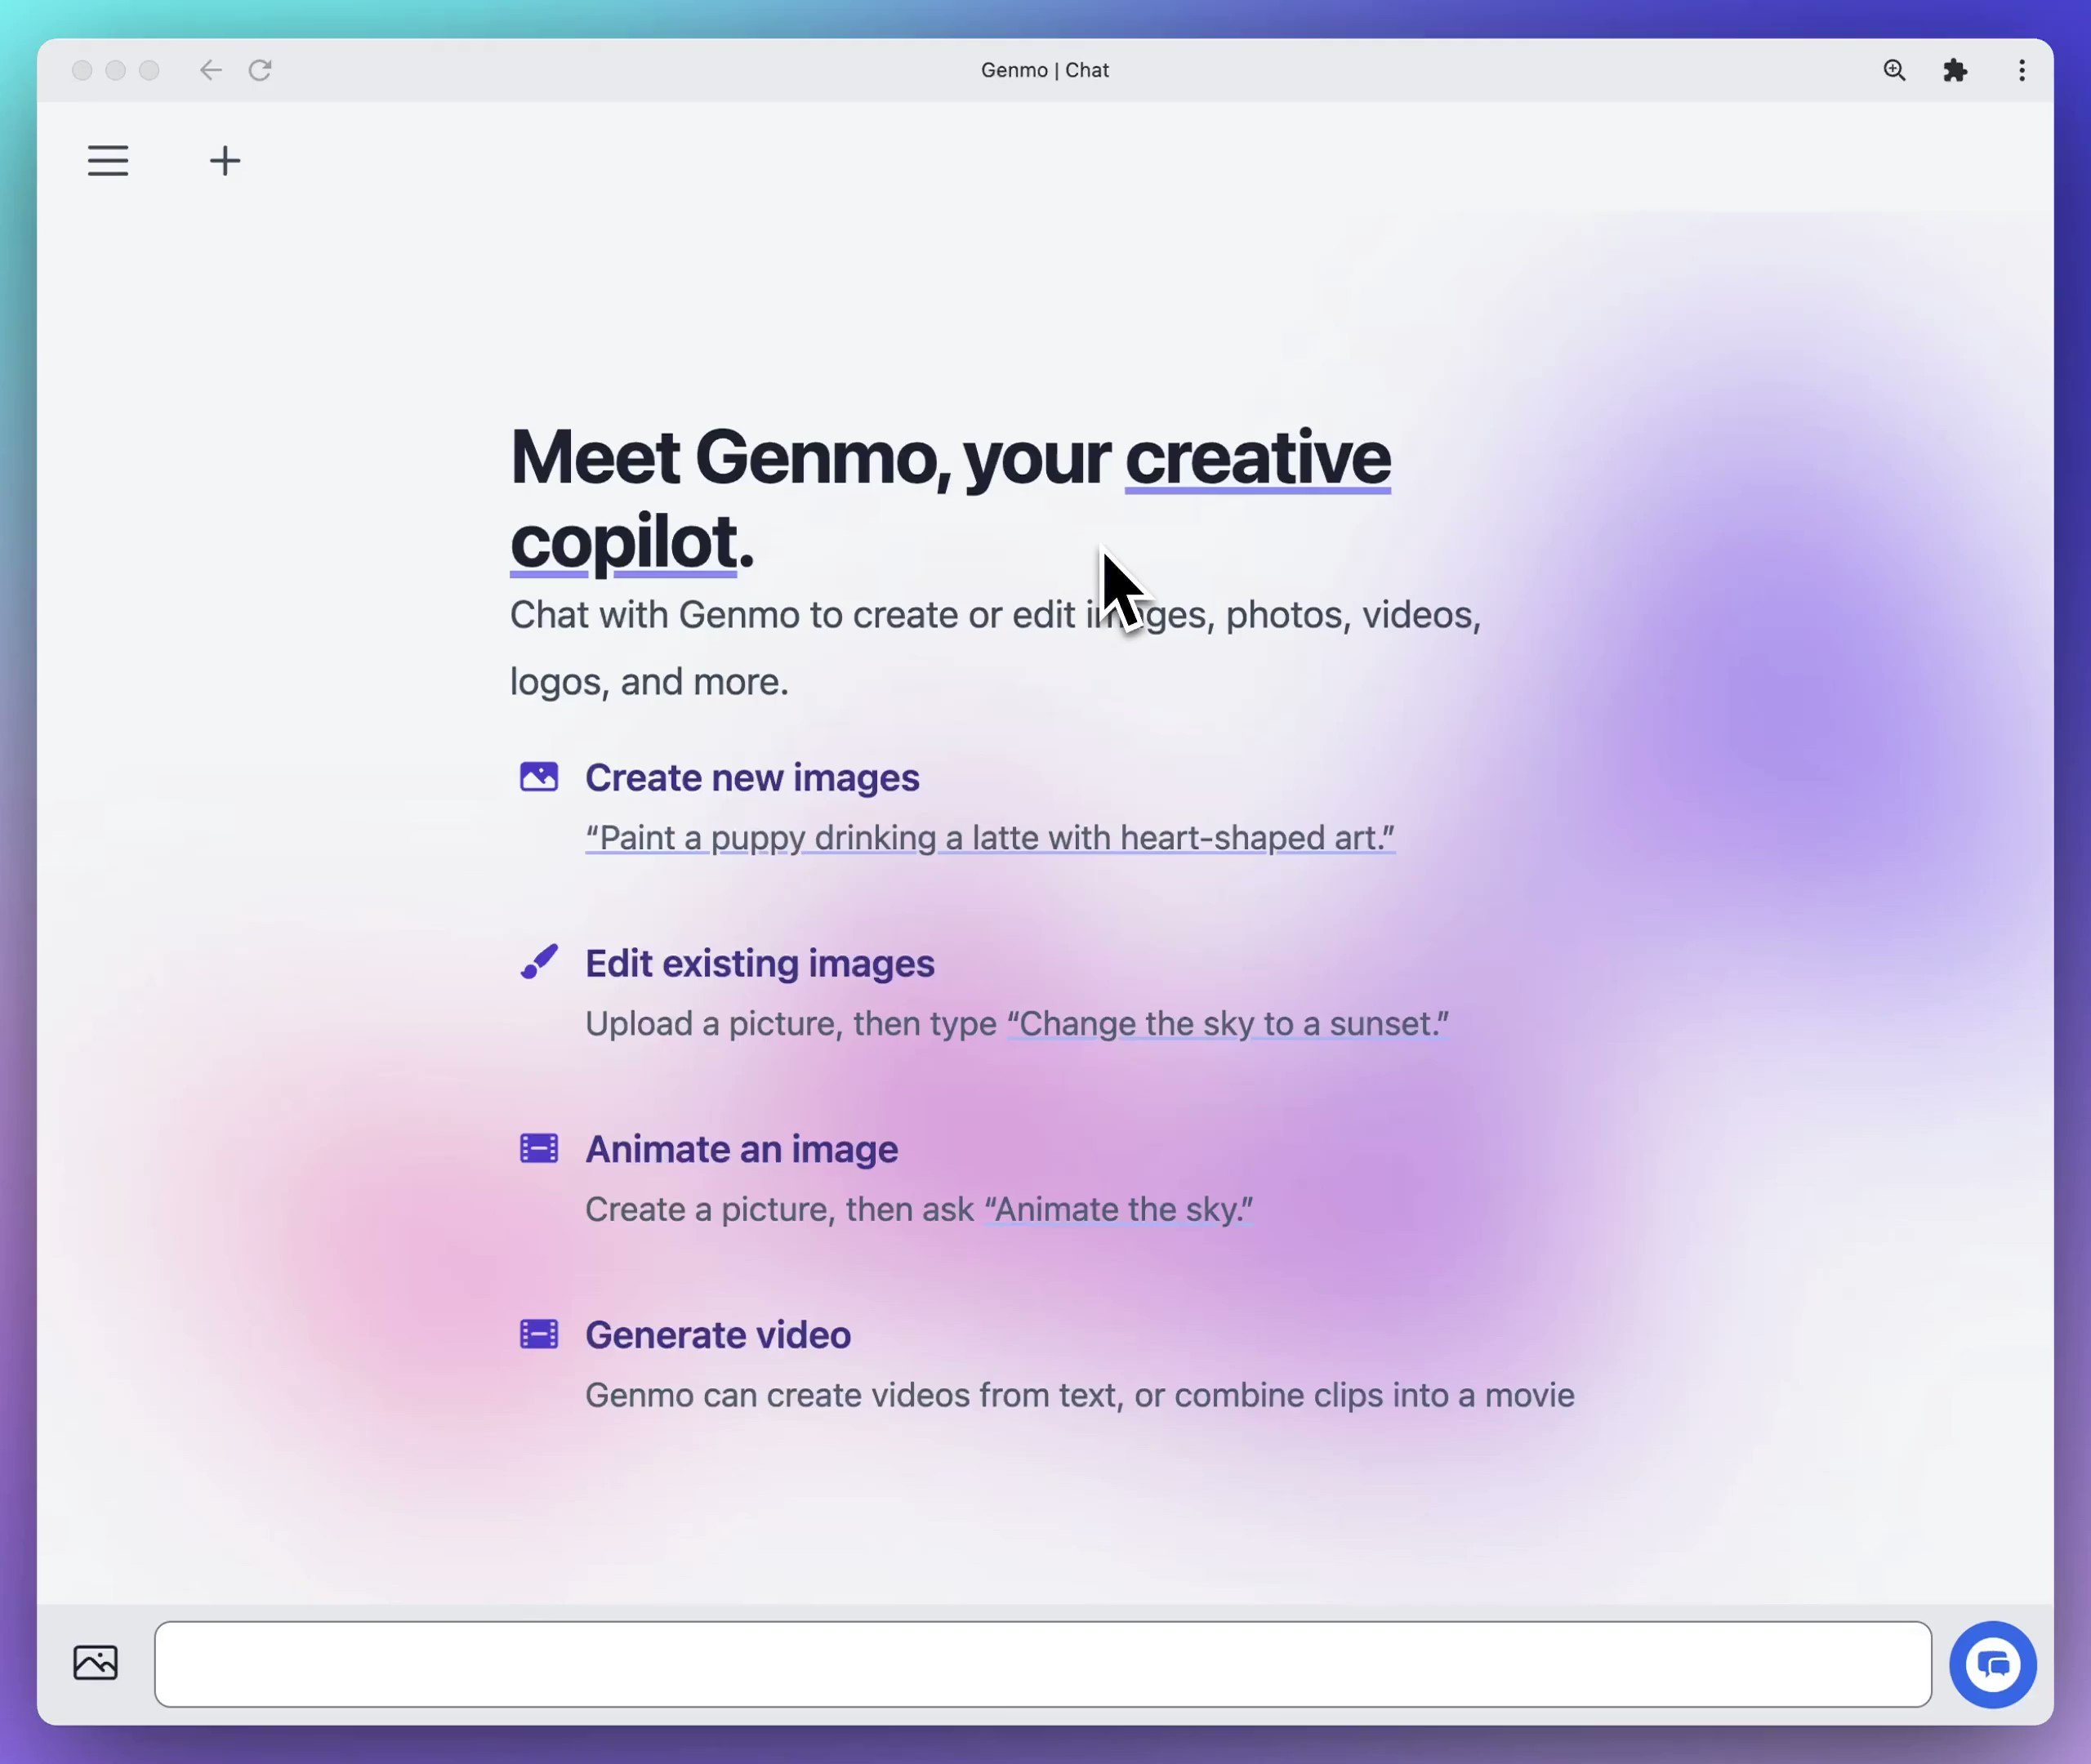Screen dimensions: 2091x1764
Task: Open the puppy latte example prompt
Action: [x=989, y=838]
